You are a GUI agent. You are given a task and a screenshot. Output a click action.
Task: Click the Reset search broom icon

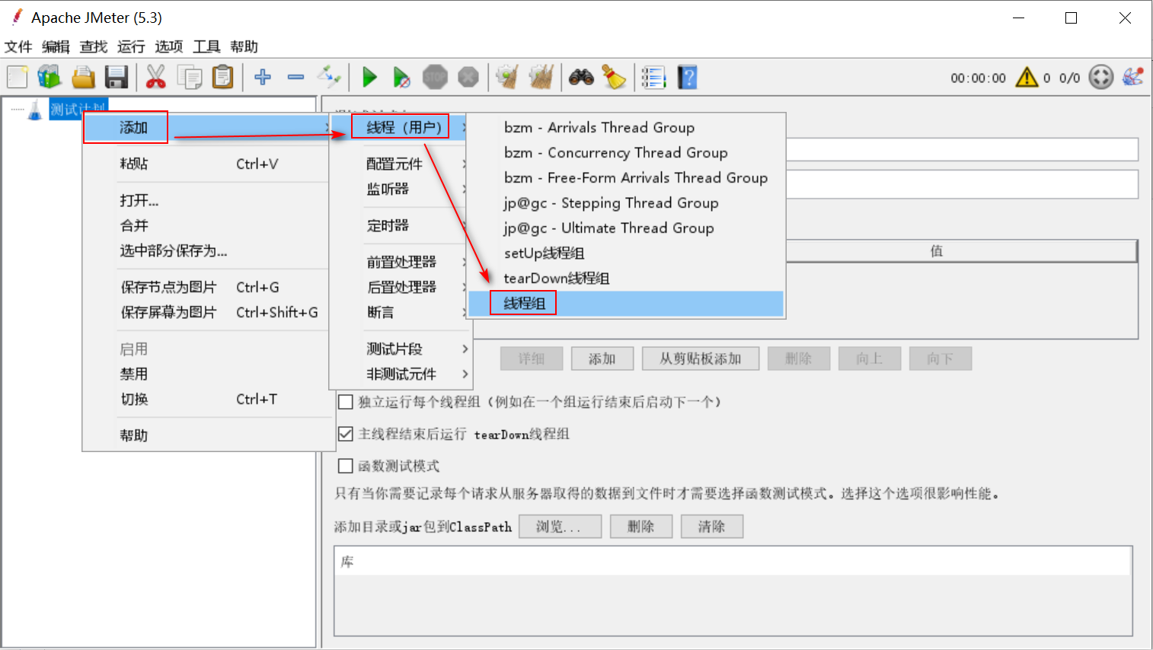tap(614, 77)
